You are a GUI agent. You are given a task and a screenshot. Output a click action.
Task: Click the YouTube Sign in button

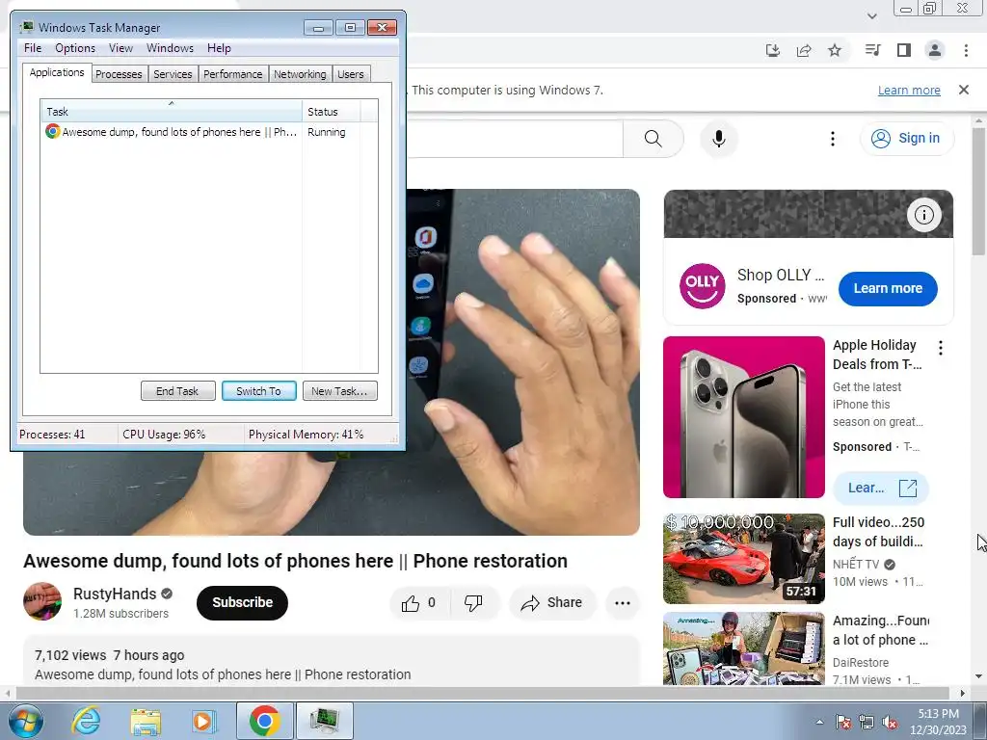tap(907, 138)
